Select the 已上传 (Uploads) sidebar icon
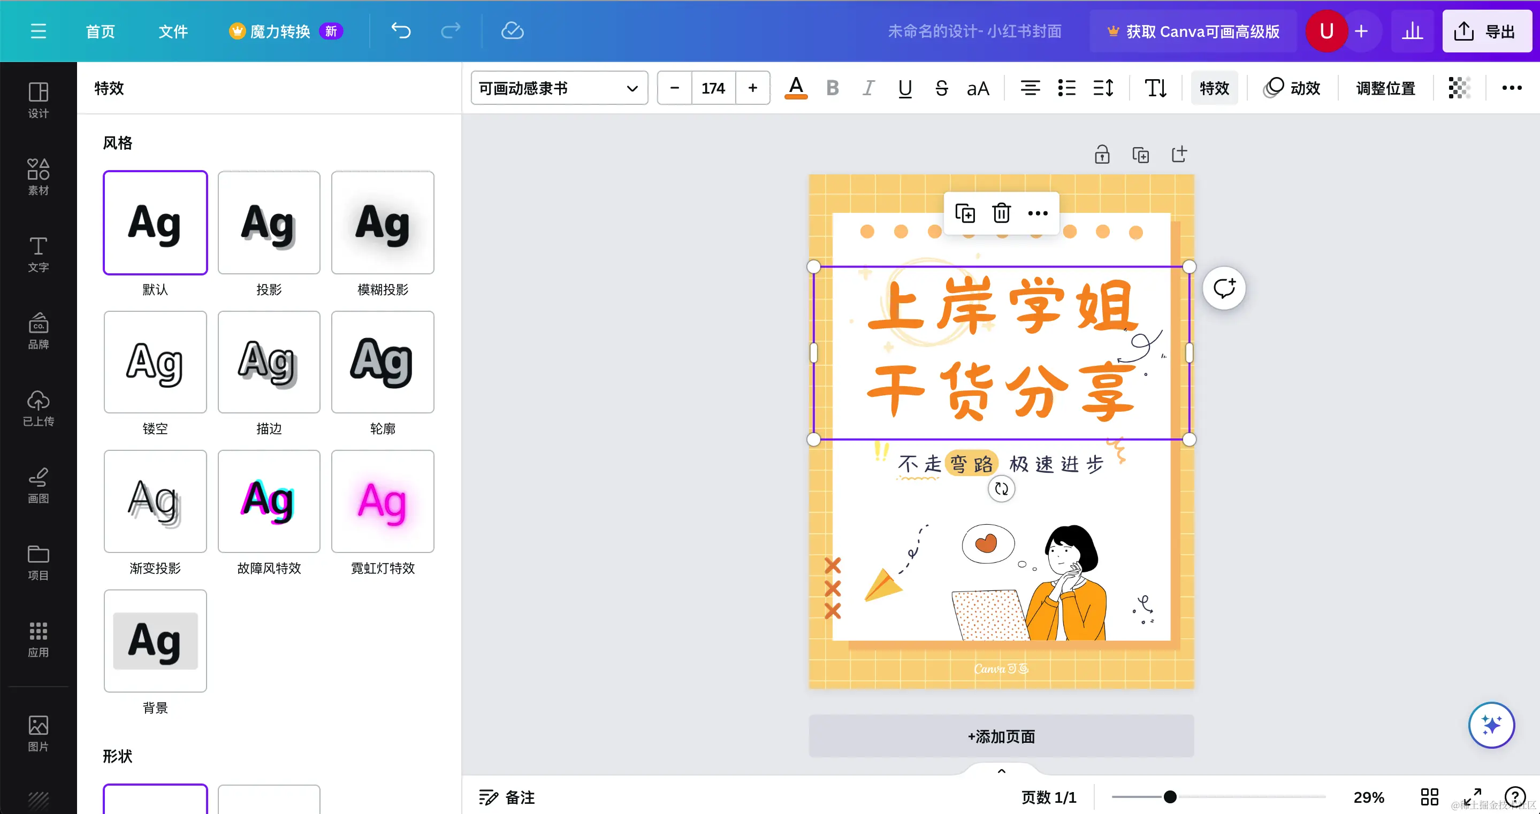This screenshot has height=814, width=1540. pos(37,408)
